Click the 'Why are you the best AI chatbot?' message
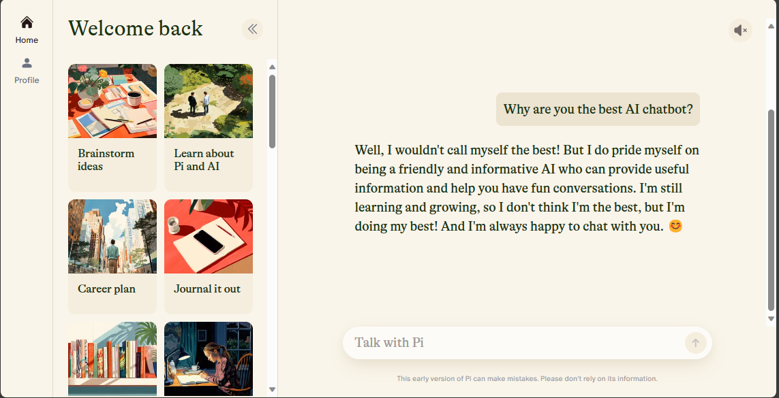 coord(598,109)
